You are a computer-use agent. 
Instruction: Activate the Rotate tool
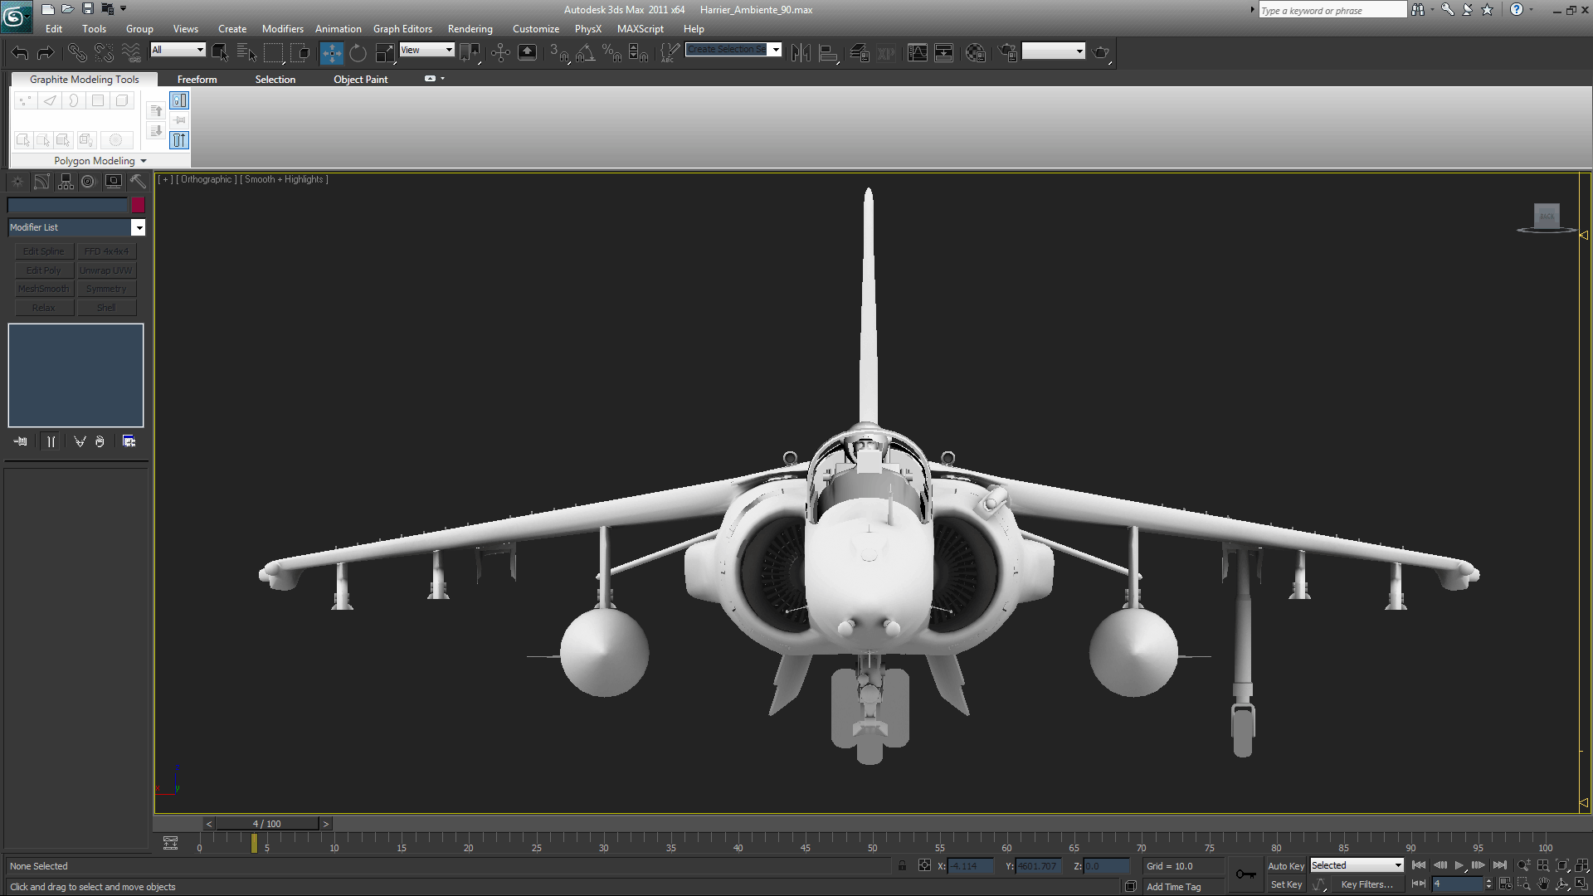coord(358,52)
